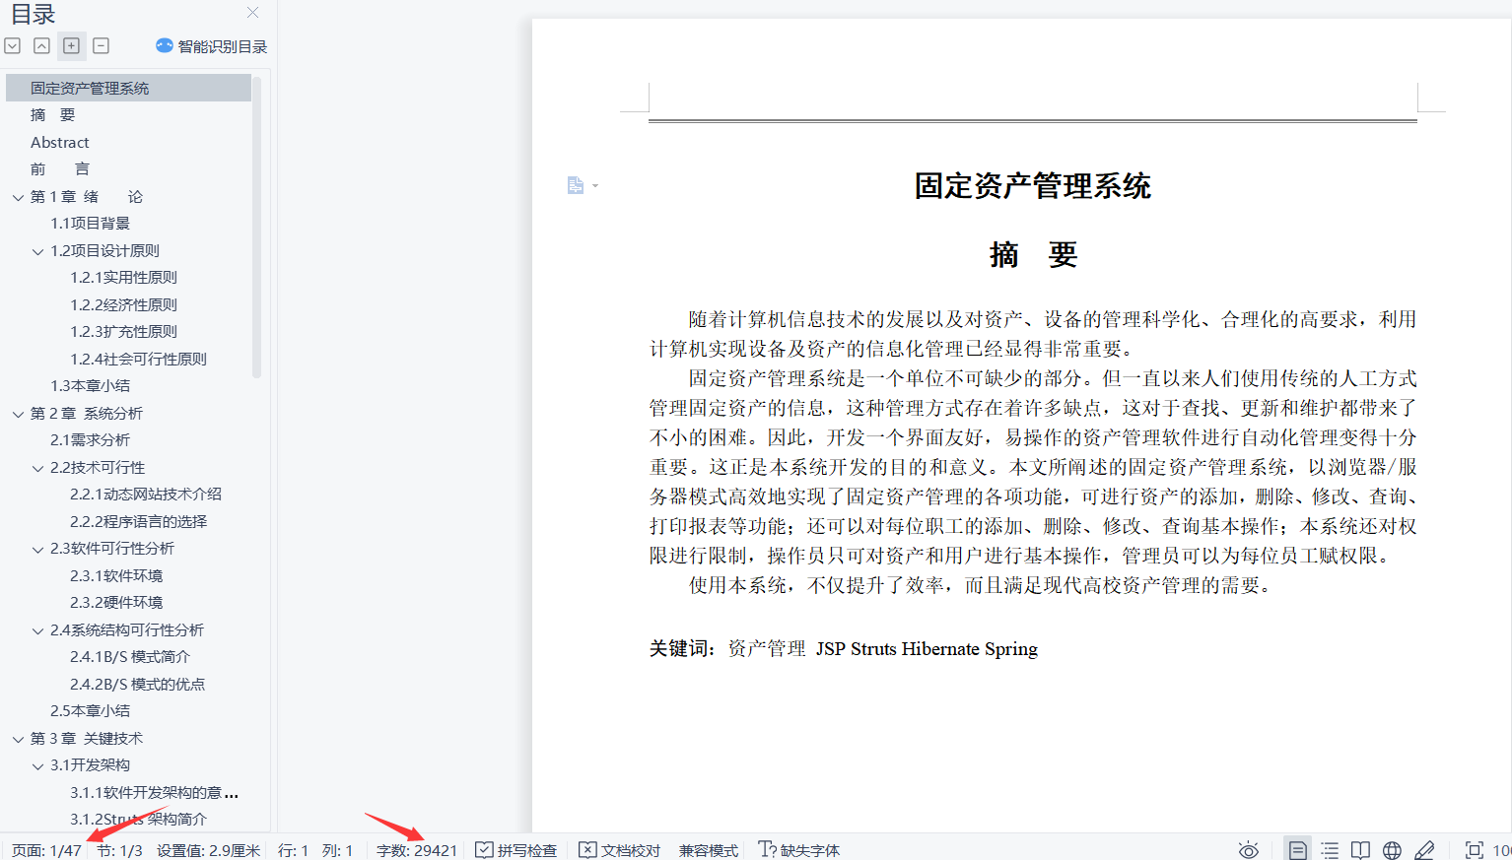1512x860 pixels.
Task: Enable eye protection mode icon
Action: tap(1248, 850)
